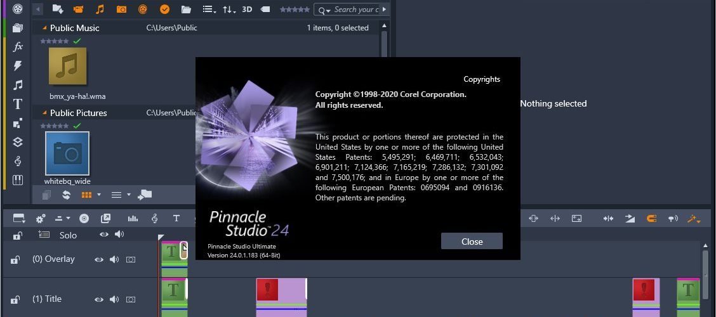
Task: Click the Copyrights link in dialog
Action: pos(482,79)
